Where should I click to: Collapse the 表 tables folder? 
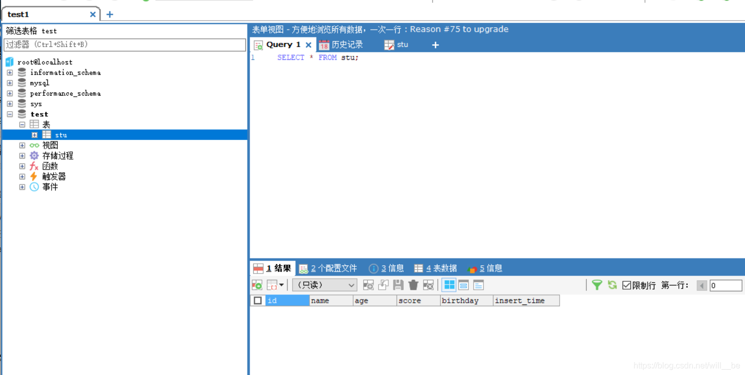pyautogui.click(x=22, y=125)
